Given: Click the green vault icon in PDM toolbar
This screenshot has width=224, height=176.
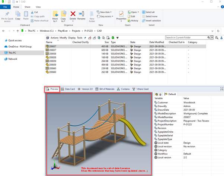Looking at the screenshot, I should coord(113,38).
